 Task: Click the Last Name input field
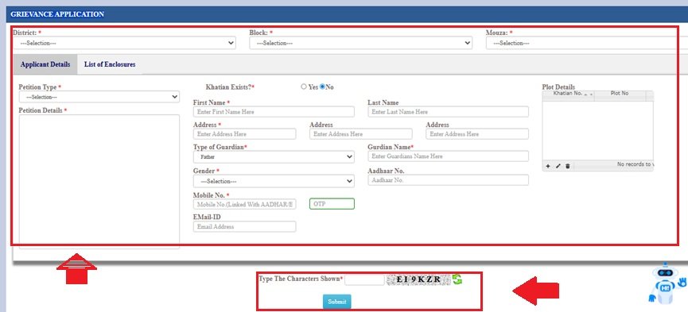tap(448, 112)
